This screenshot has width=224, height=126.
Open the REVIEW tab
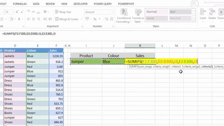point(50,4)
